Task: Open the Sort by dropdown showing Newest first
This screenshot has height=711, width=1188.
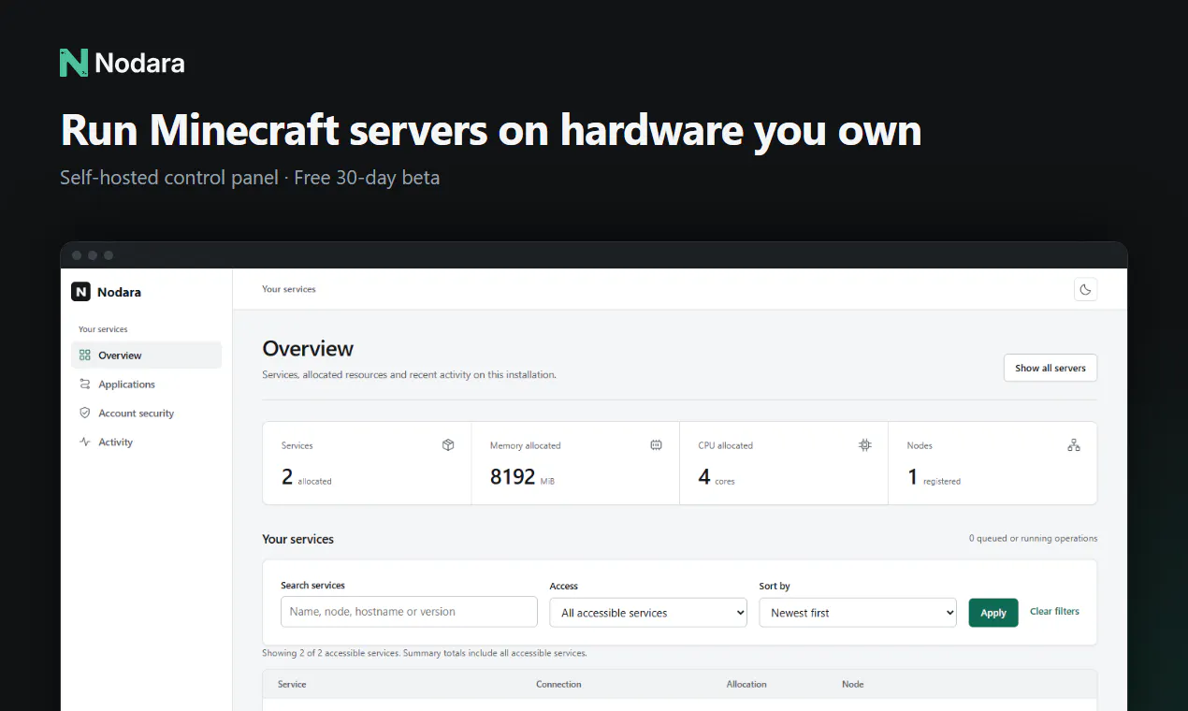Action: coord(858,613)
